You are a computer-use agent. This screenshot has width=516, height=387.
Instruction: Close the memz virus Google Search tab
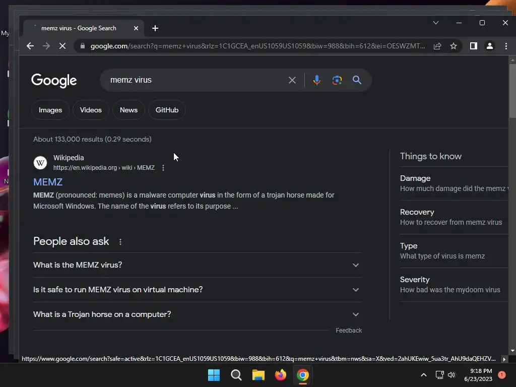click(x=136, y=28)
